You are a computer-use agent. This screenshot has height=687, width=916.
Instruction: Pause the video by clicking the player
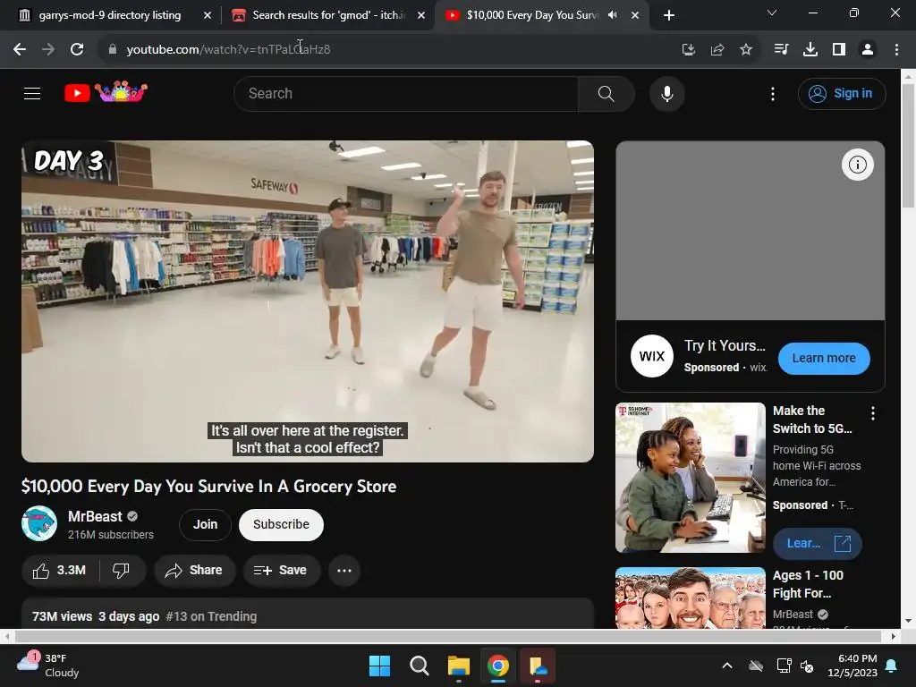coord(308,301)
